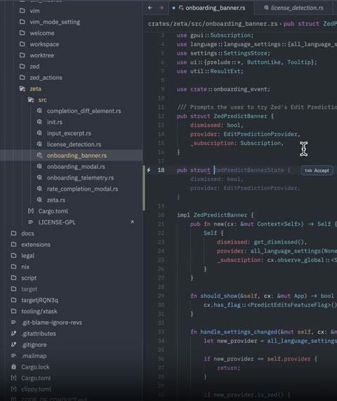The width and height of the screenshot is (337, 401).
Task: Accept the edit prediction with tab Accept button
Action: pyautogui.click(x=317, y=170)
